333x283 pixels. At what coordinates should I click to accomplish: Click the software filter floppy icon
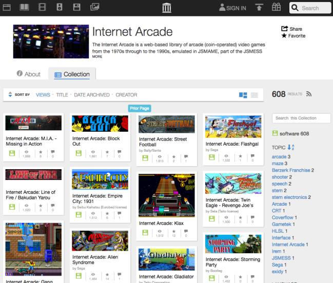(x=275, y=133)
